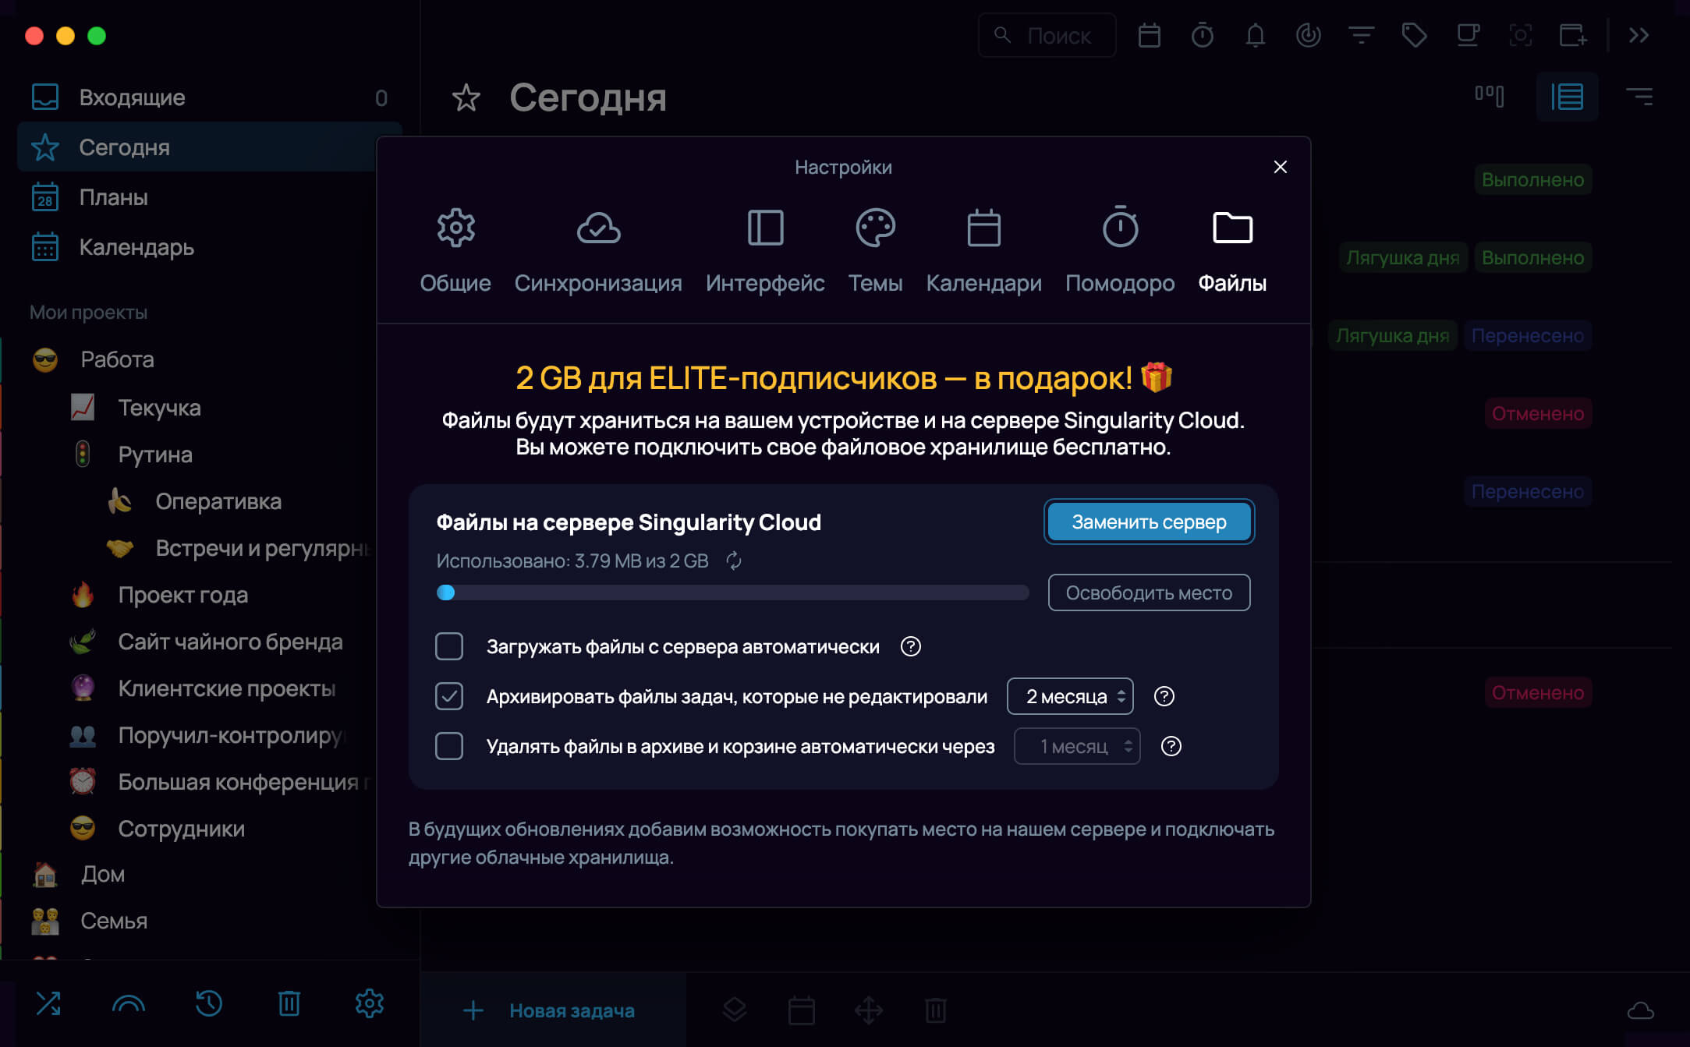Click the refresh icon next to used storage

pyautogui.click(x=734, y=561)
